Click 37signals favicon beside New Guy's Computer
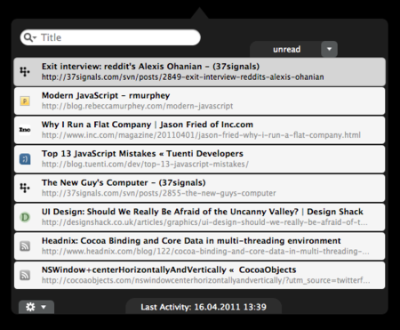This screenshot has width=400, height=330. coord(25,188)
